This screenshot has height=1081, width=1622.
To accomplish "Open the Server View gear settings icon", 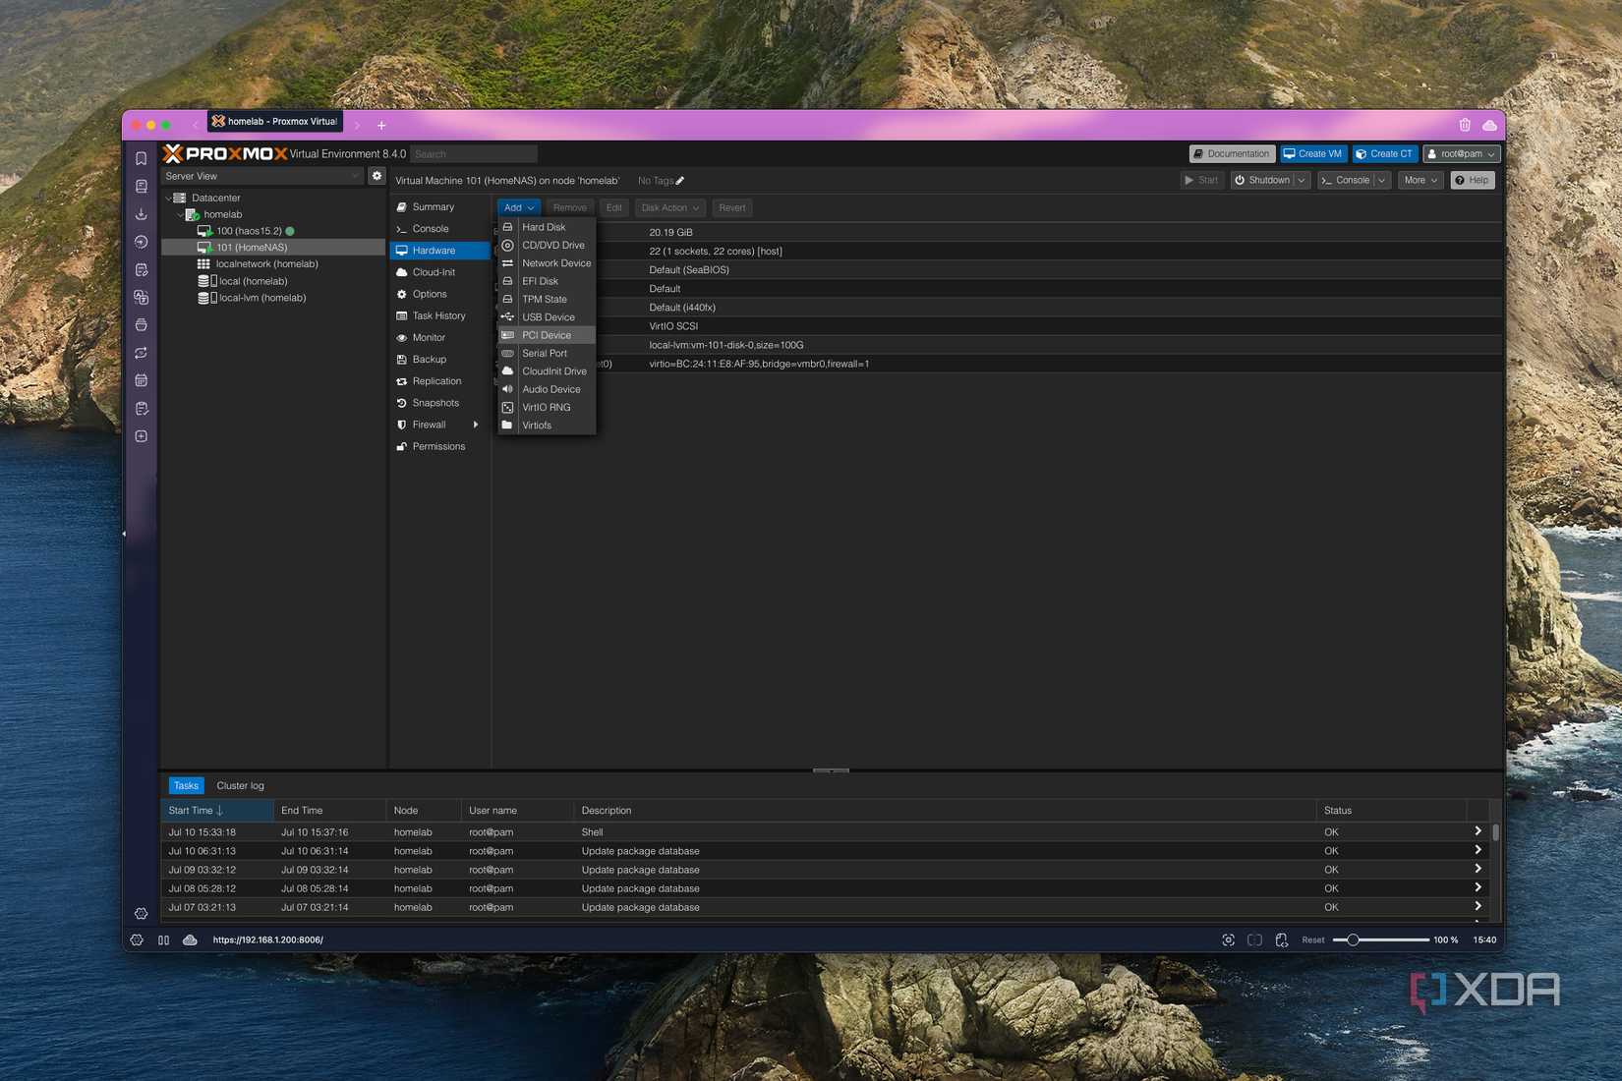I will pos(377,176).
